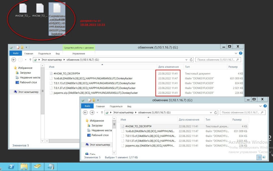Select the leftmost #HOW_TO_ desktop file icon
The height and width of the screenshot is (171, 273).
23,10
